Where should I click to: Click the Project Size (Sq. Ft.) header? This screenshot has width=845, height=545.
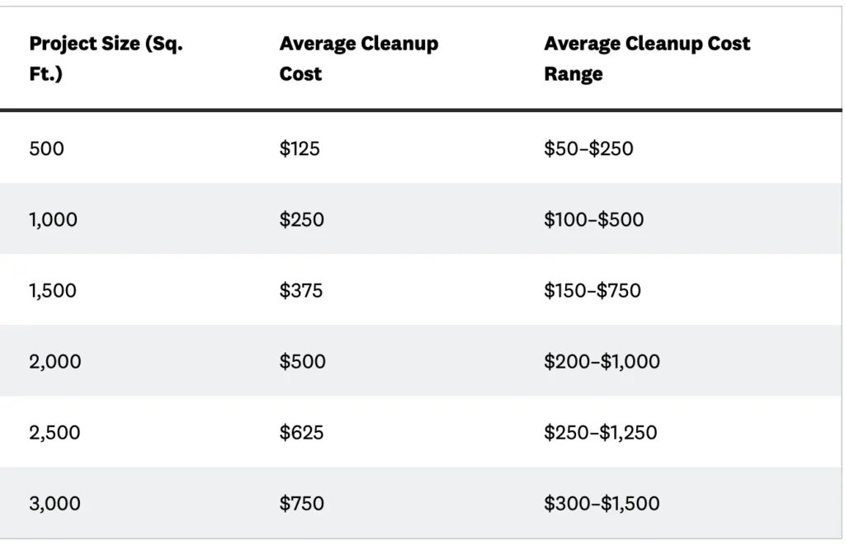pyautogui.click(x=106, y=59)
